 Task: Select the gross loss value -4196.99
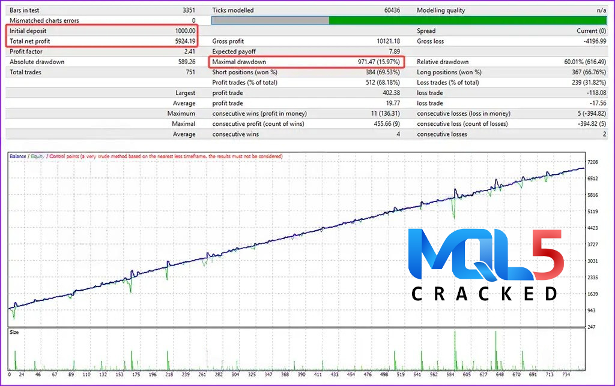(595, 41)
